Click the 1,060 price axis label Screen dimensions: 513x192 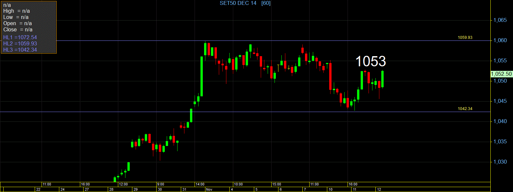pos(500,40)
